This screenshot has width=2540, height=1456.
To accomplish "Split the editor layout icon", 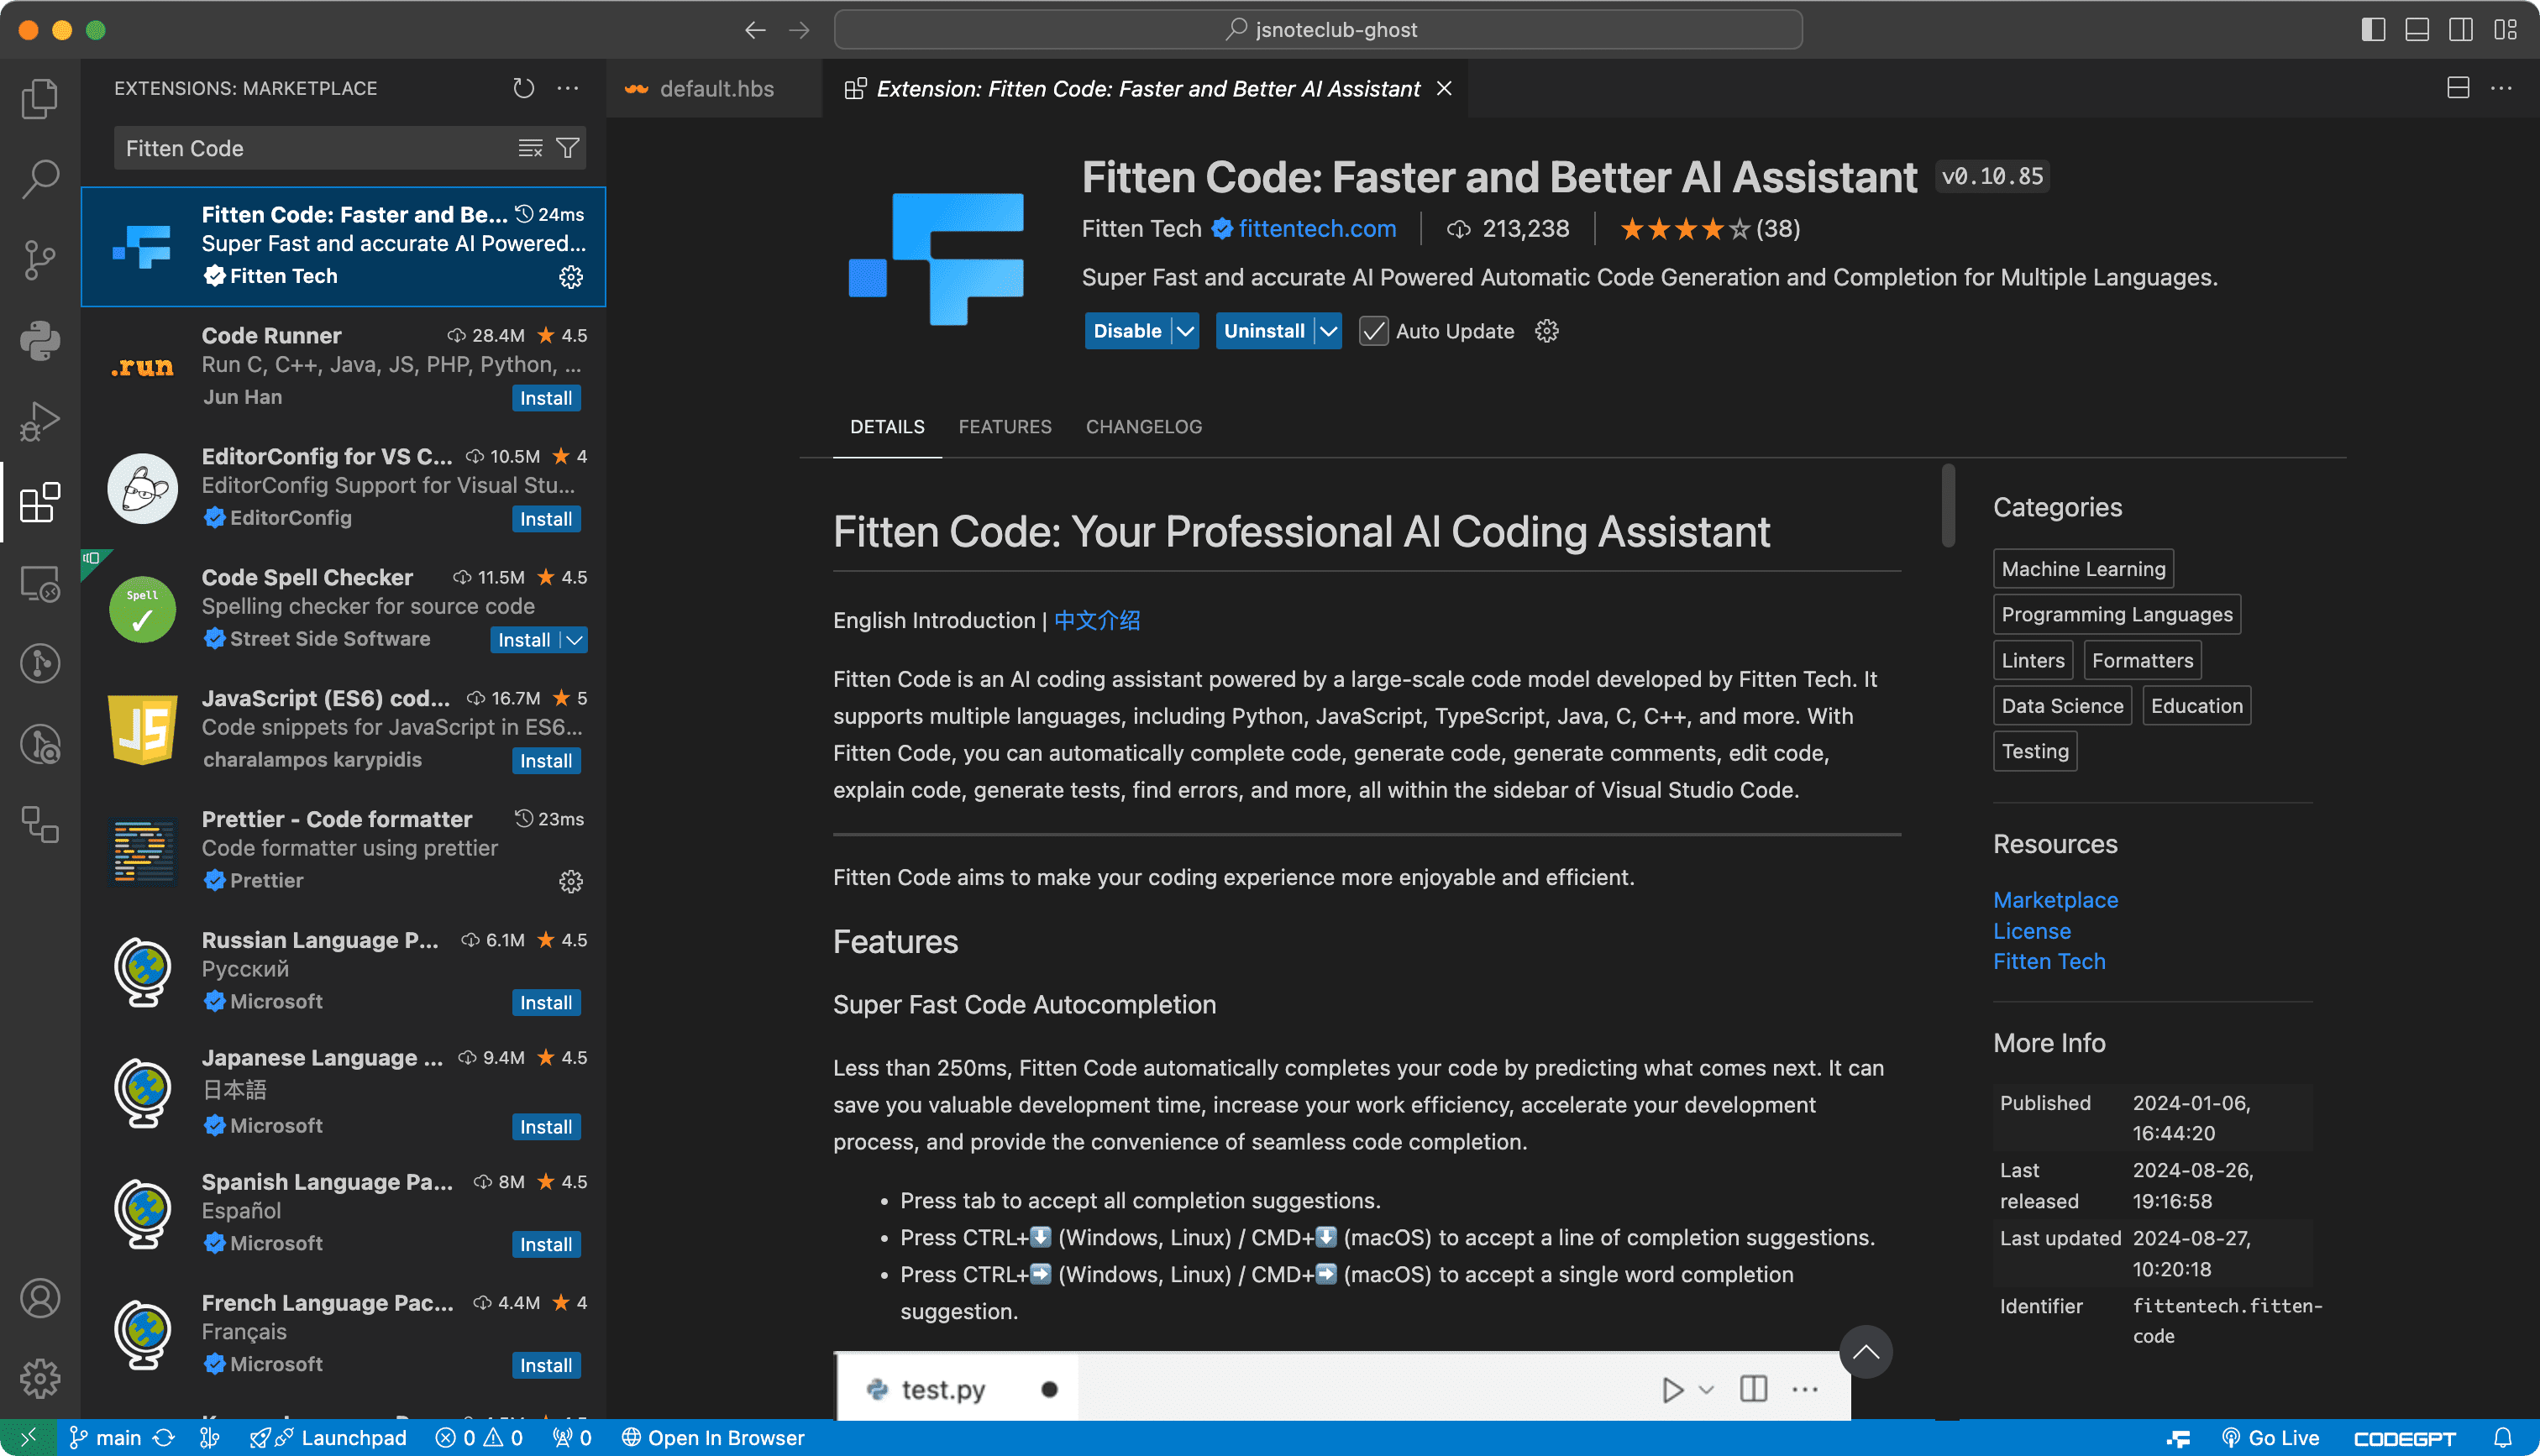I will click(2458, 88).
